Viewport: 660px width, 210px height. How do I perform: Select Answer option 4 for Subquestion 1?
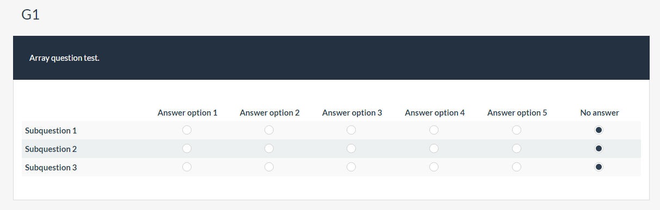pos(434,130)
